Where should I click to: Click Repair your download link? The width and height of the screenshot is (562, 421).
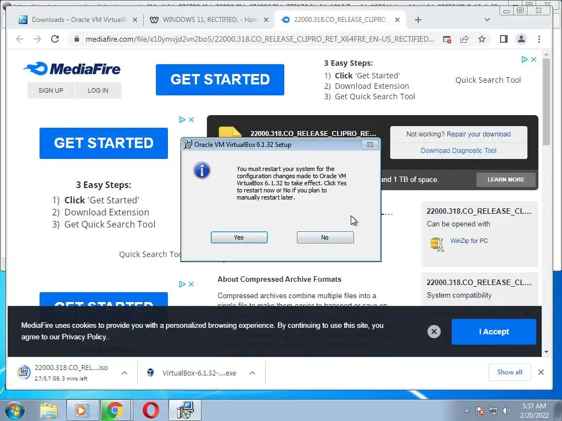click(x=479, y=134)
